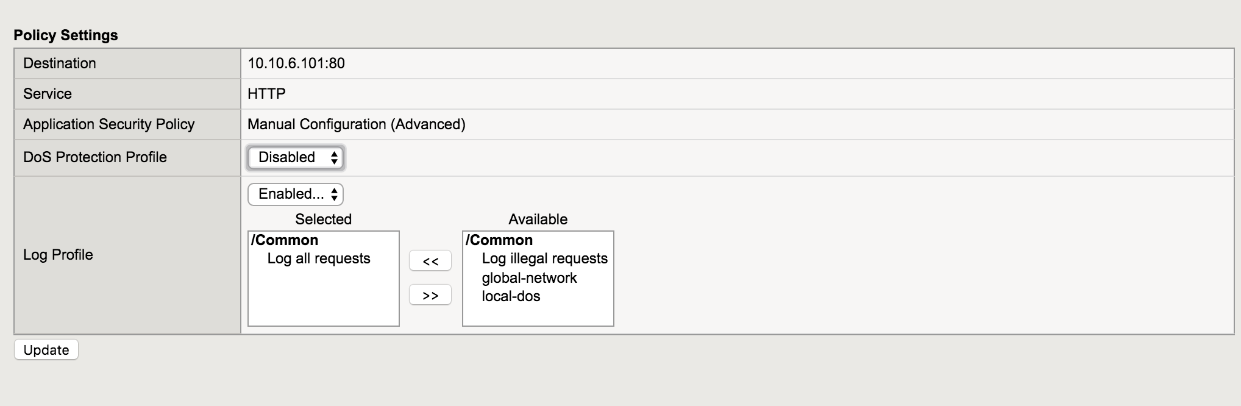Screen dimensions: 1241x406
Task: Open the DoS Protection Profile dropdown
Action: pyautogui.click(x=296, y=157)
